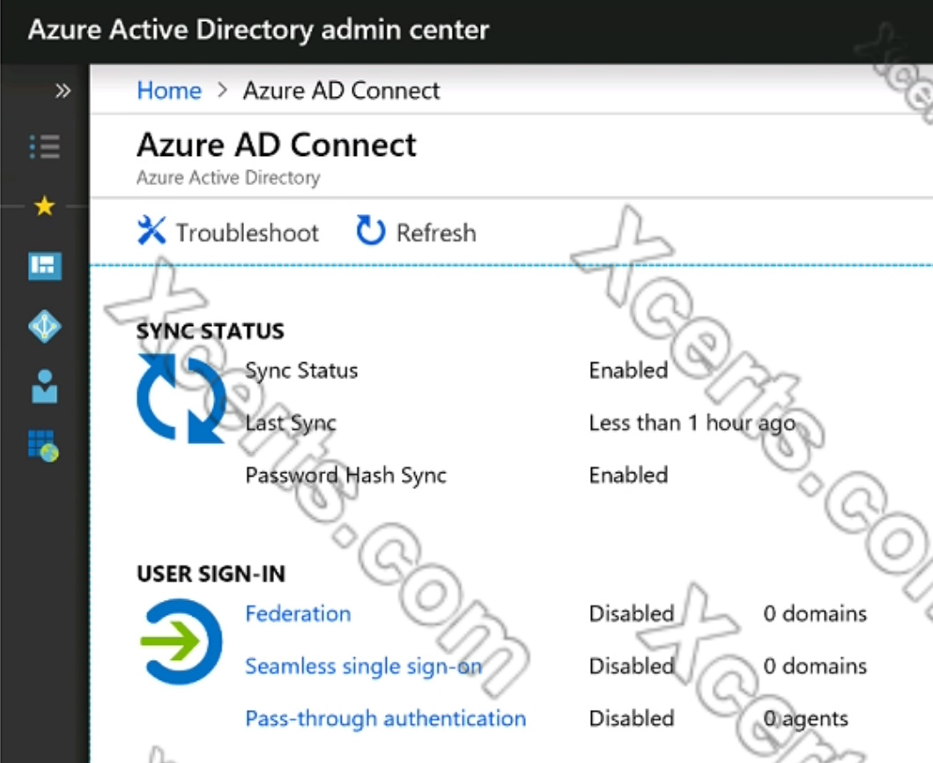
Task: Click the blue sync arrows icon
Action: (x=181, y=399)
